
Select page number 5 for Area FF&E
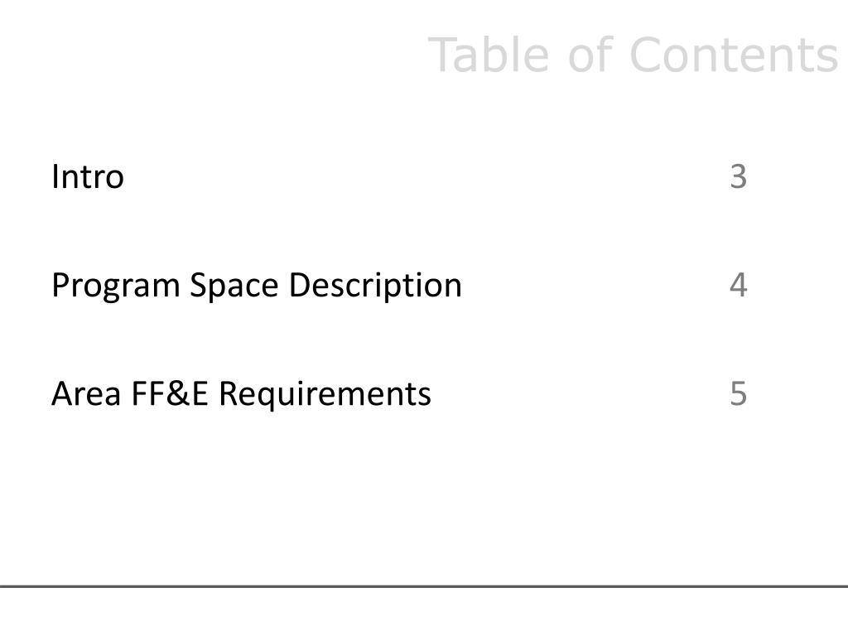pyautogui.click(x=738, y=393)
